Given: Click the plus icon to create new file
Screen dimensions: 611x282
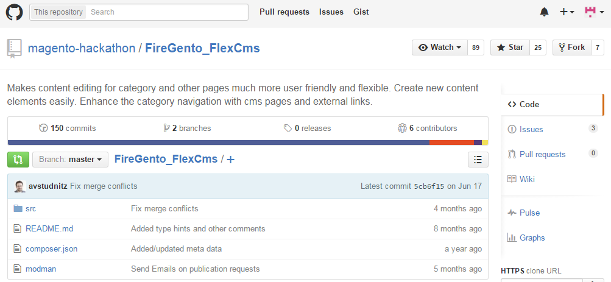Looking at the screenshot, I should (231, 160).
